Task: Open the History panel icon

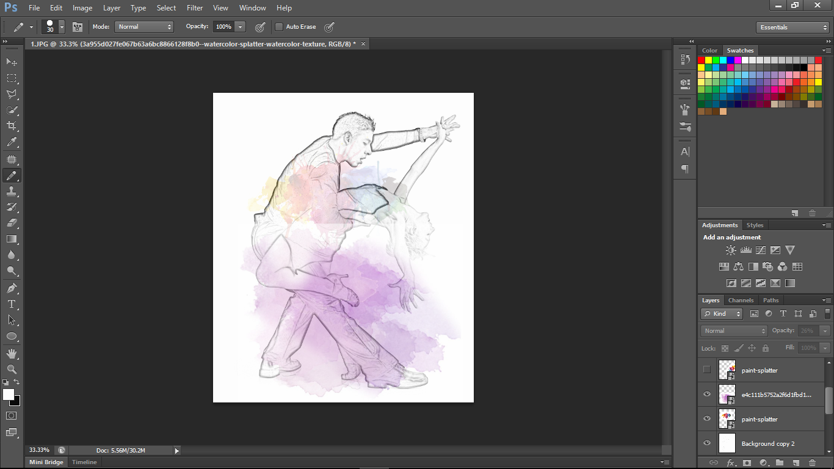Action: (685, 59)
